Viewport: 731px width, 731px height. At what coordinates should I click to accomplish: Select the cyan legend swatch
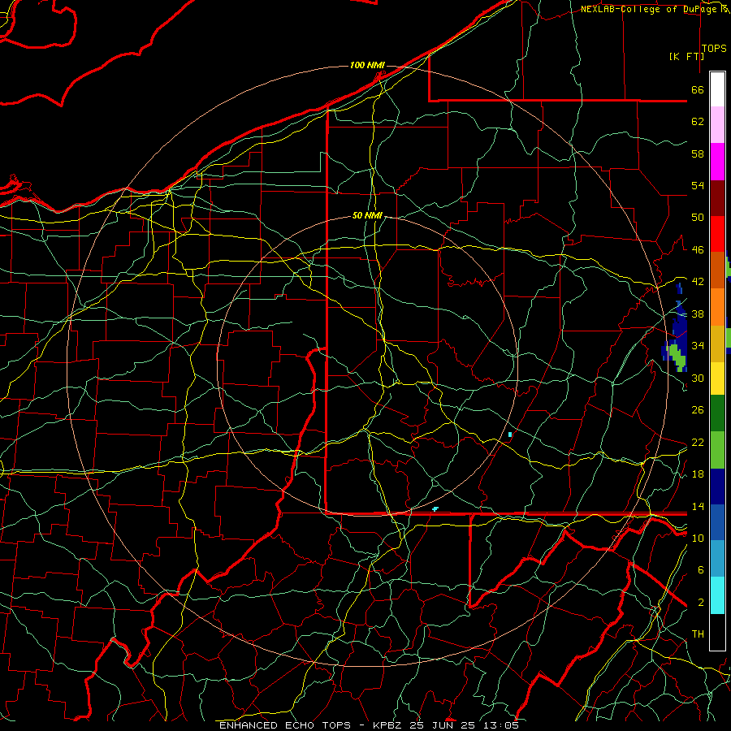[x=717, y=595]
